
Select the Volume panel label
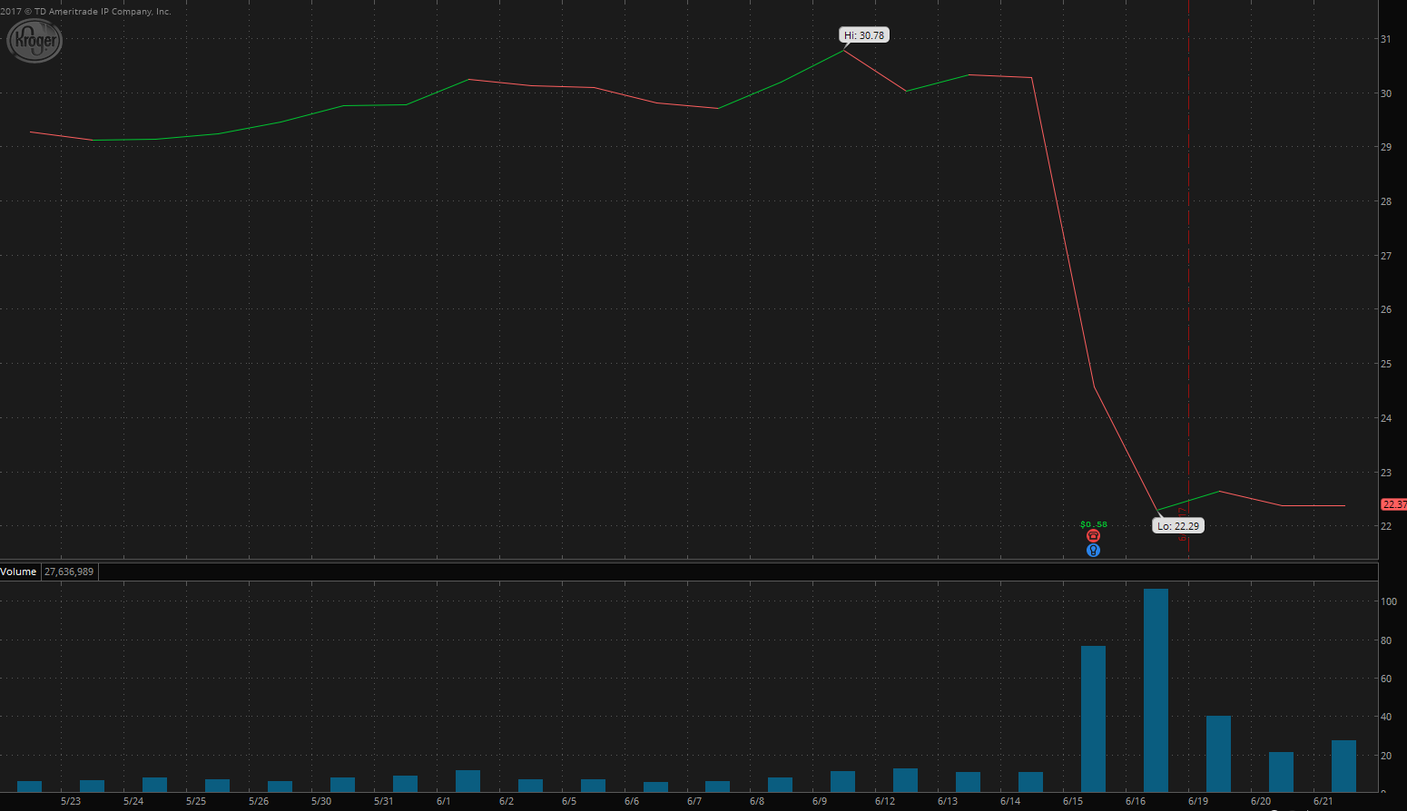(18, 572)
